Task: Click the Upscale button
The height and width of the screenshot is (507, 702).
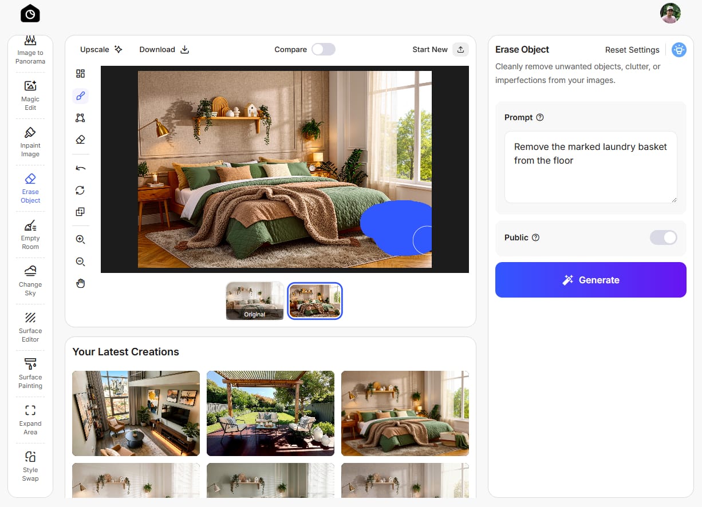Action: [x=101, y=49]
